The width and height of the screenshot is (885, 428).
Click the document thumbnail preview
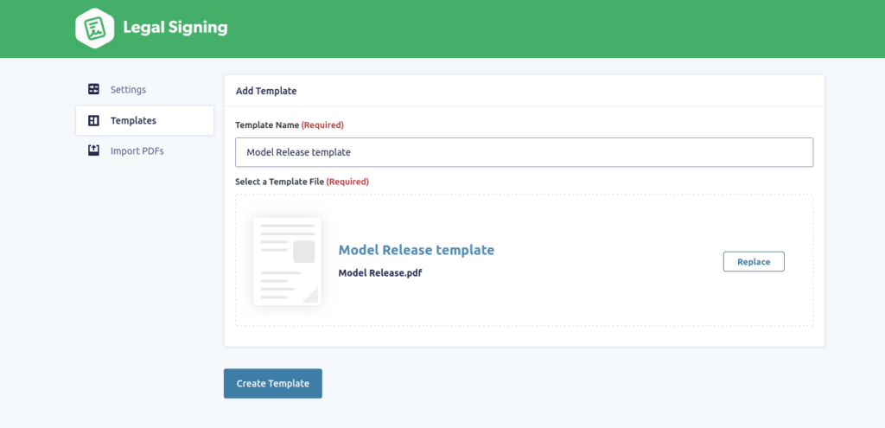pos(287,261)
